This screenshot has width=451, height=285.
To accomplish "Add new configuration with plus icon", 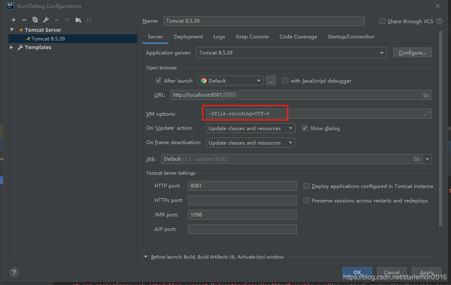I will click(14, 20).
